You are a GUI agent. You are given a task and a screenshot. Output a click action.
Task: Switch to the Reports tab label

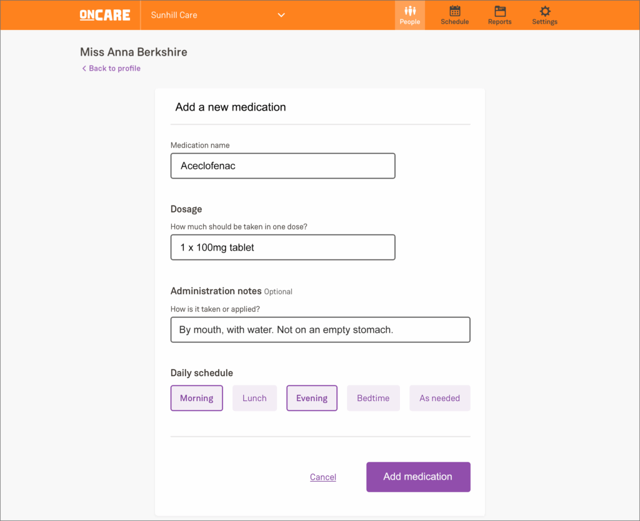pyautogui.click(x=499, y=22)
